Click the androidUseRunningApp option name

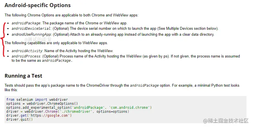tap(31, 35)
